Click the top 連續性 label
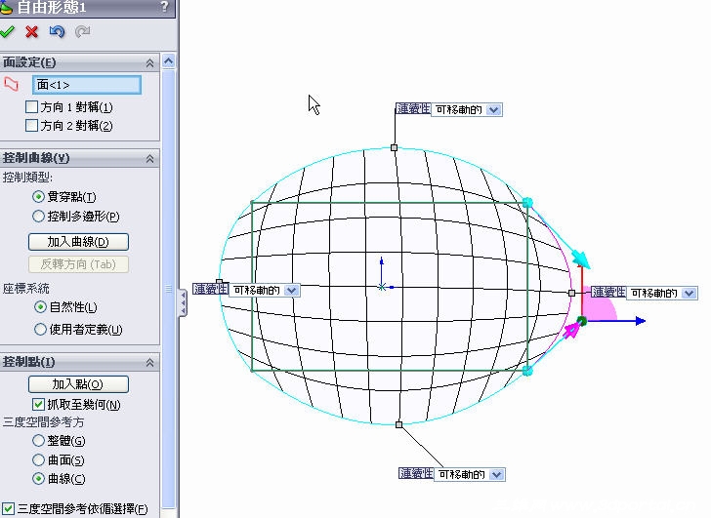Viewport: 711px width, 518px height. (x=413, y=108)
